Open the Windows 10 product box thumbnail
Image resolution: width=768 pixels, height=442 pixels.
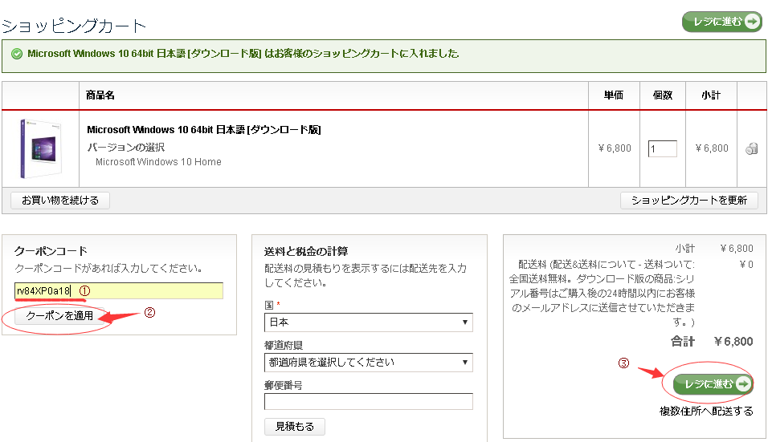click(41, 148)
